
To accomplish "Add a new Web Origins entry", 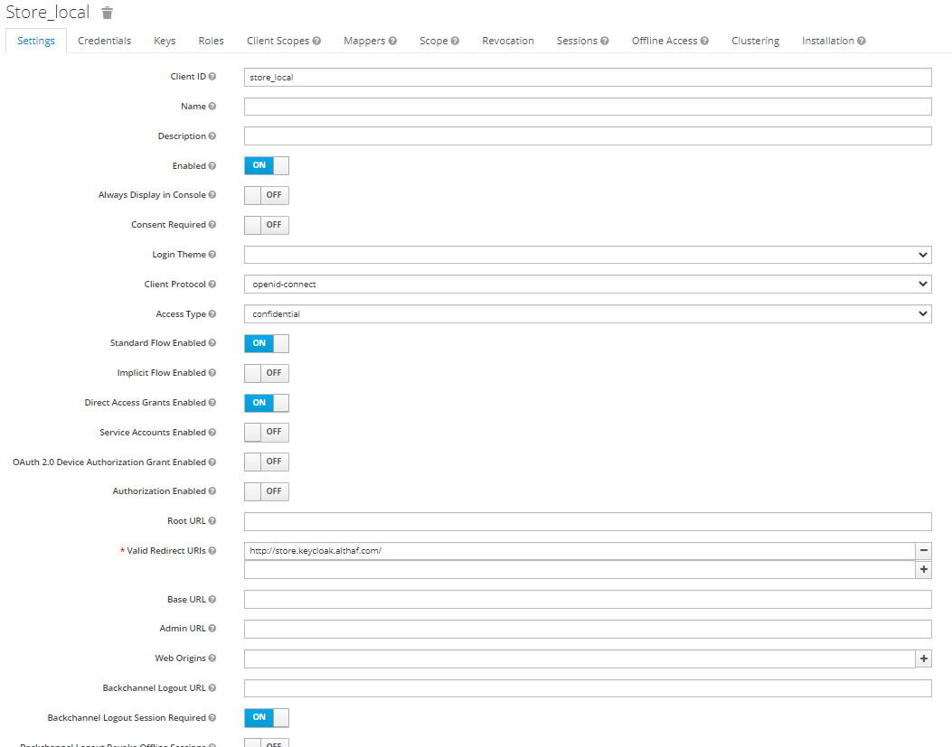I will (923, 658).
